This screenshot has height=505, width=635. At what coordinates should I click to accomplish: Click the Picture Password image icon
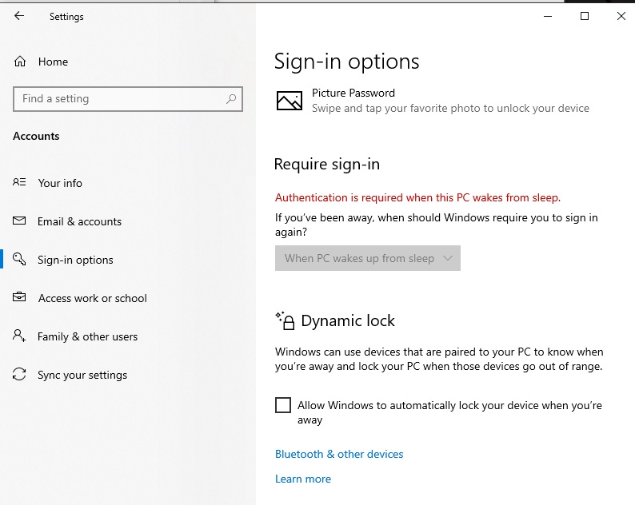[290, 101]
